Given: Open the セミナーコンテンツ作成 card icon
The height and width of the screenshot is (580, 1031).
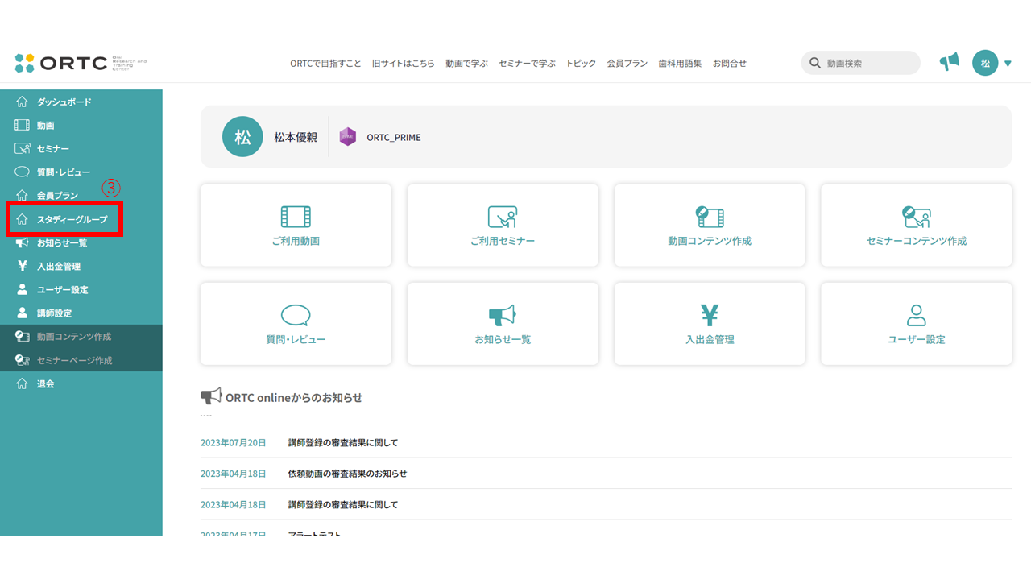Looking at the screenshot, I should [x=917, y=225].
